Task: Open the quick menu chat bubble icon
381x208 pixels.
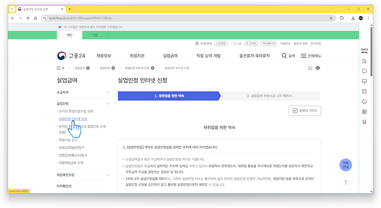Action: [x=364, y=71]
